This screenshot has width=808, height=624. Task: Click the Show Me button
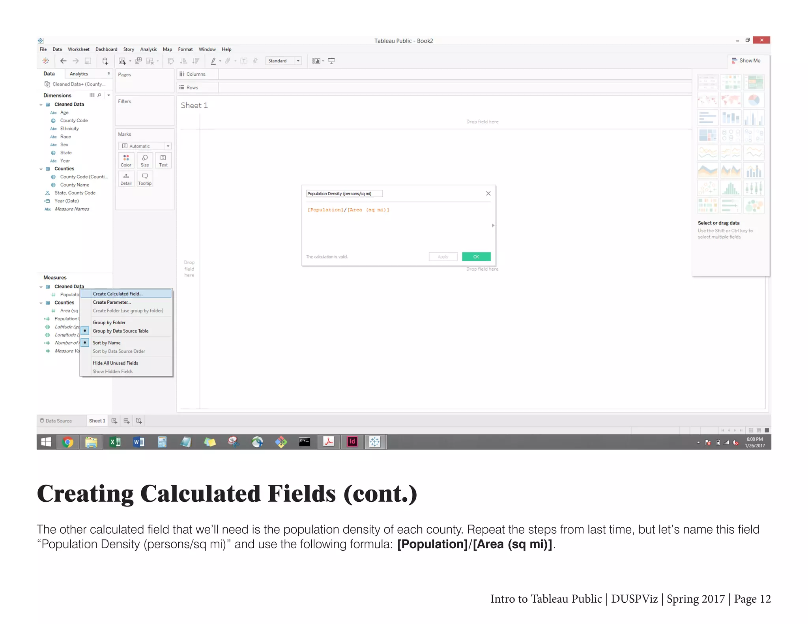[x=746, y=61]
